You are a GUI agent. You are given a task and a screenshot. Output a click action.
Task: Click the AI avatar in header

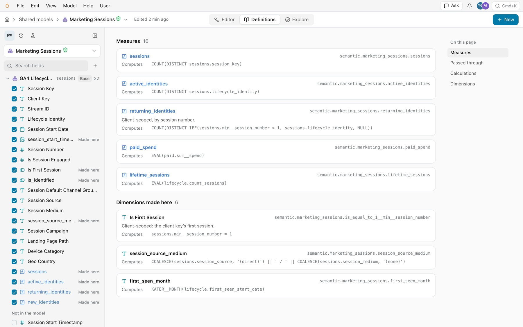point(486,6)
